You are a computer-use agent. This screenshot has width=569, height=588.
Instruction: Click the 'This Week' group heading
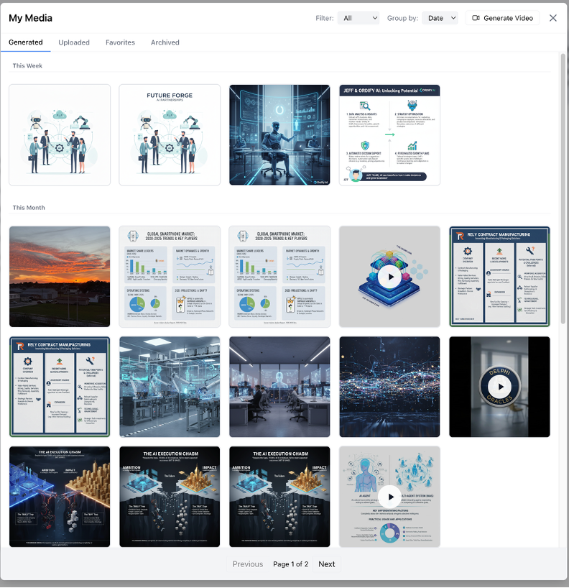[27, 65]
